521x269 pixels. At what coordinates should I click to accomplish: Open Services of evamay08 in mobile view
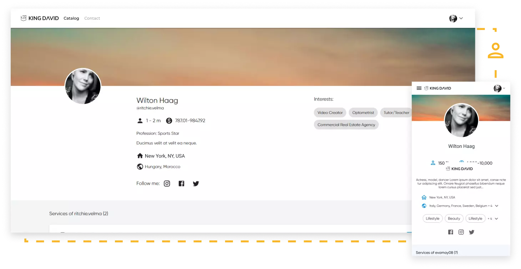tap(437, 252)
